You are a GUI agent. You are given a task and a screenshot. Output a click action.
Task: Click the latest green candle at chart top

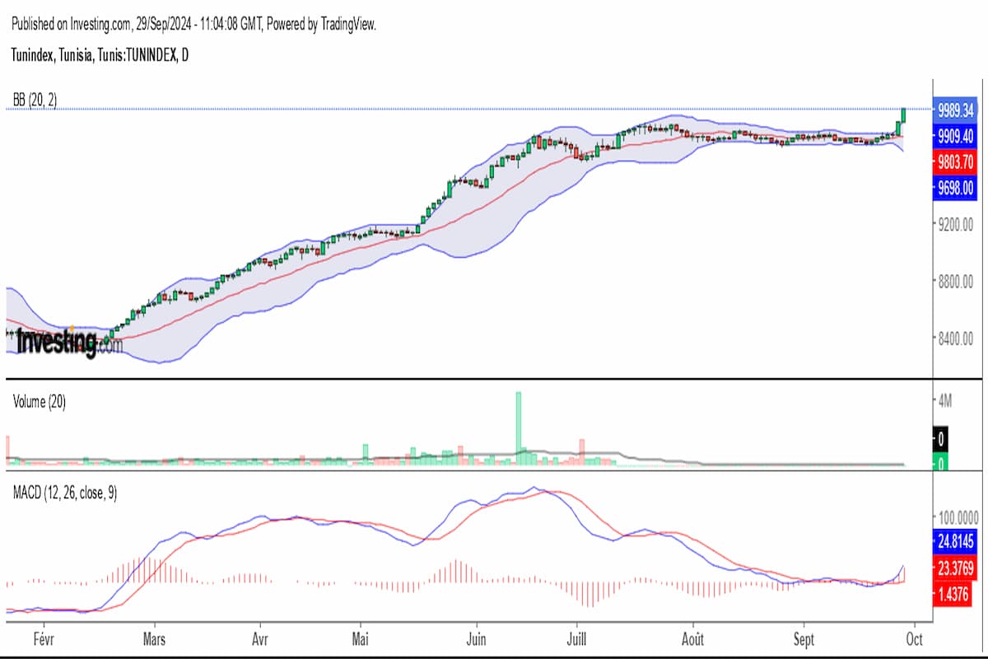(903, 115)
